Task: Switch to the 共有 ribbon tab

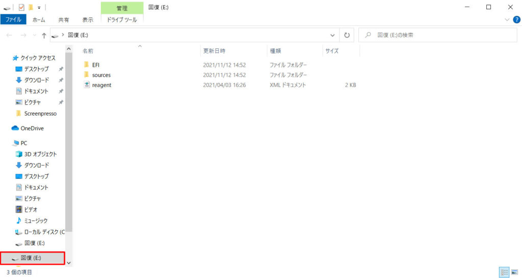Action: [x=63, y=20]
